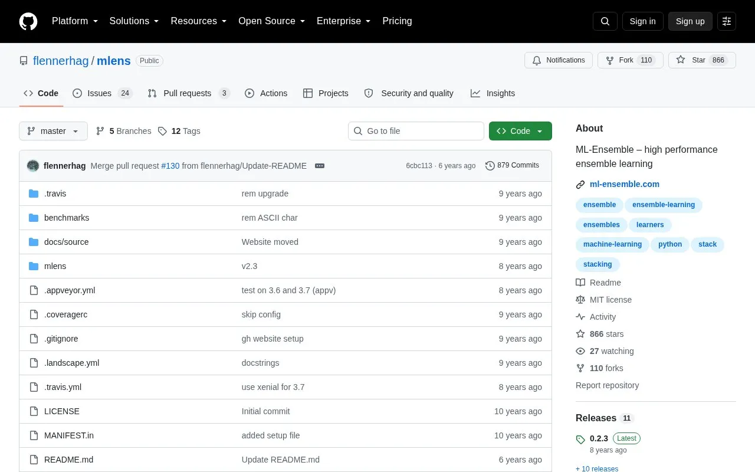Open the master branch selector dropdown
Image resolution: width=755 pixels, height=472 pixels.
point(53,131)
